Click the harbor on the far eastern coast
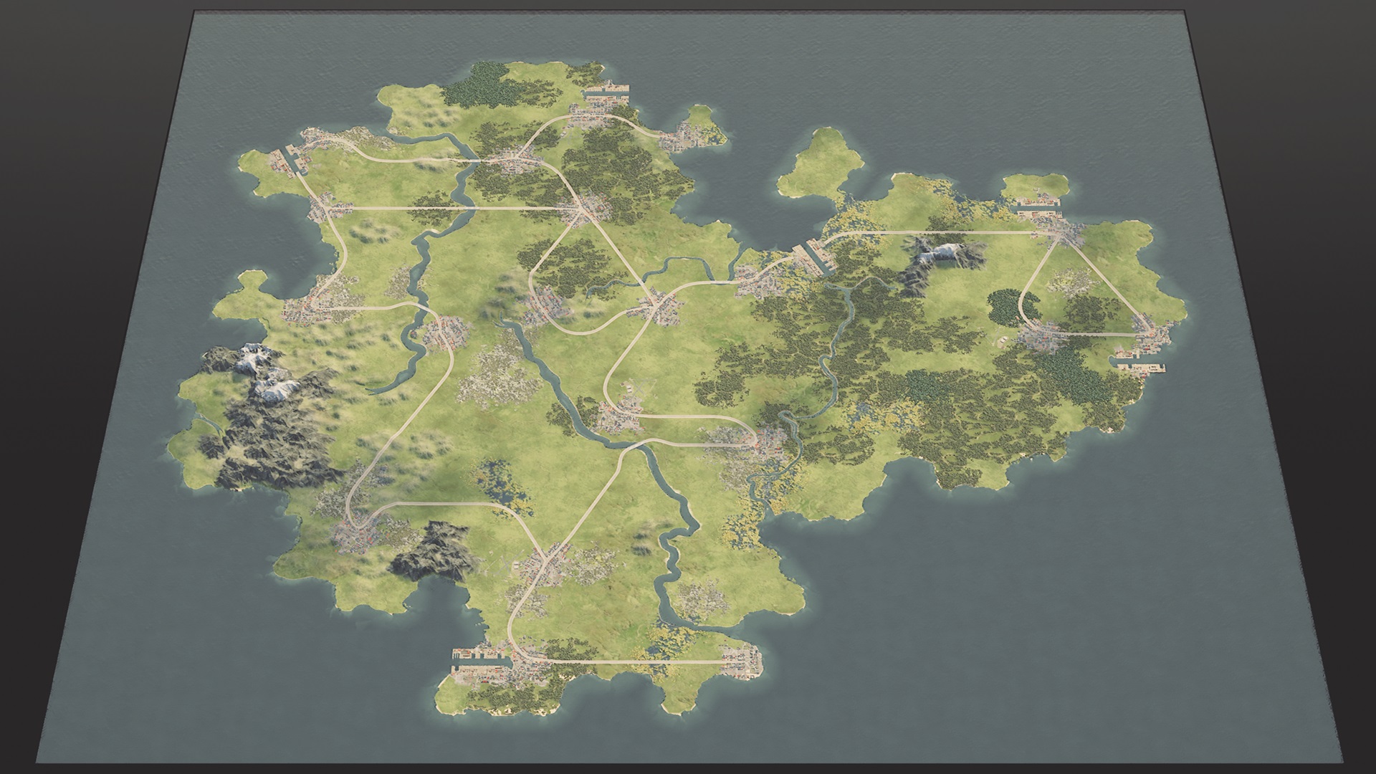The image size is (1376, 774). pos(1139,363)
